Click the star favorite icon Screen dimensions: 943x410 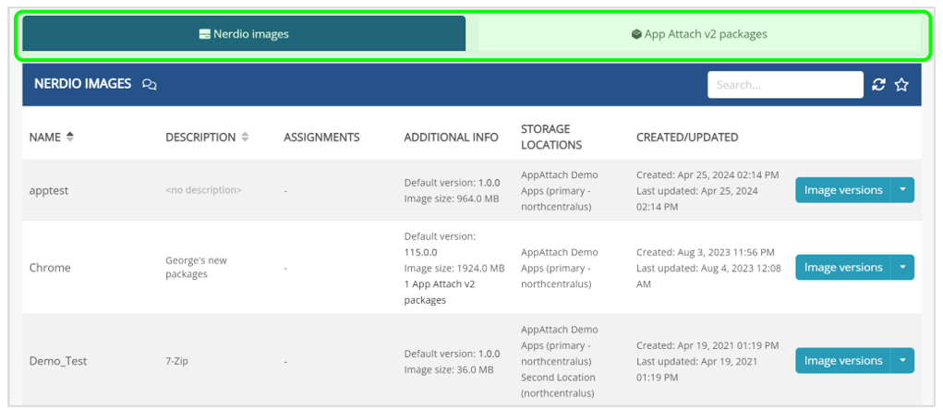pyautogui.click(x=902, y=85)
